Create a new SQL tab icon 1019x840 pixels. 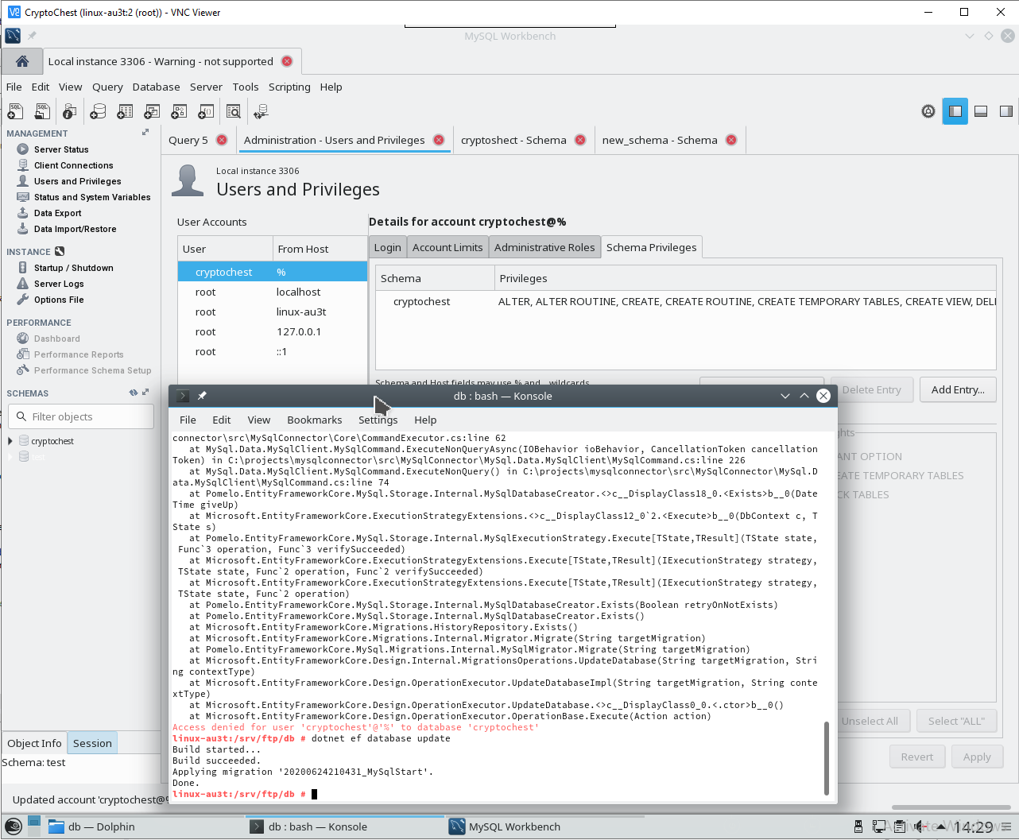pyautogui.click(x=15, y=111)
